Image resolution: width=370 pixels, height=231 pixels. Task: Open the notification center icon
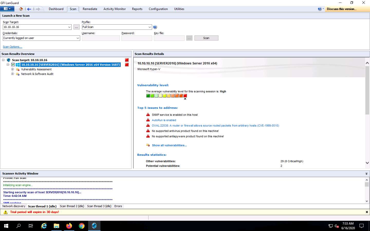coord(362,226)
